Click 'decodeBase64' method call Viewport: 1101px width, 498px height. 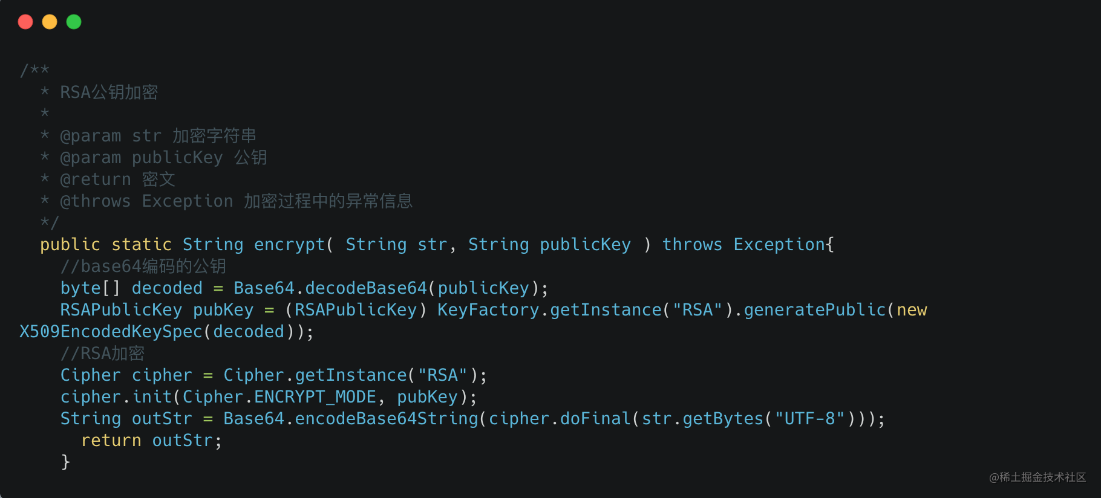pyautogui.click(x=366, y=288)
